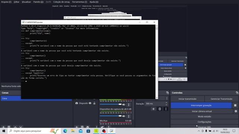Open Python taskbar icon
Viewport: 239px width, 134px height.
(112, 131)
